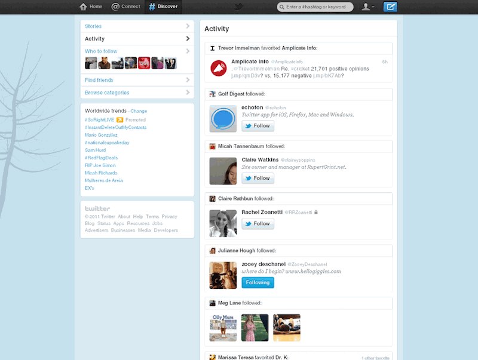Open the #SoRightLIVE trend

point(99,119)
